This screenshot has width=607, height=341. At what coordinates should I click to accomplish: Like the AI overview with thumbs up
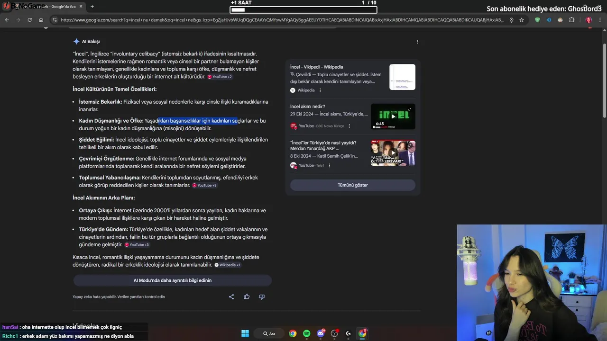(247, 297)
